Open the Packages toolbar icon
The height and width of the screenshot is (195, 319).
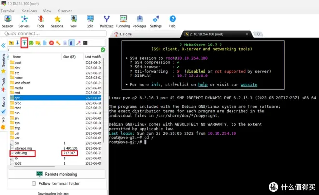click(x=139, y=21)
